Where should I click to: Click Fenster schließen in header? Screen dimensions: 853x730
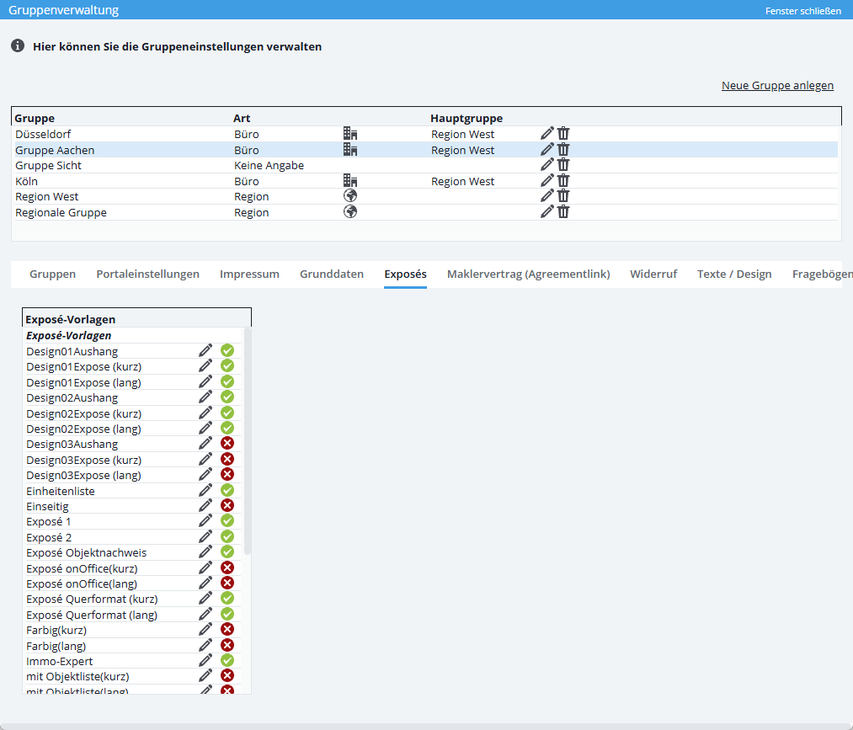point(803,11)
